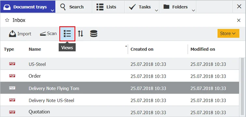This screenshot has height=117, width=246.
Task: Open the Store dropdown button
Action: 228,33
